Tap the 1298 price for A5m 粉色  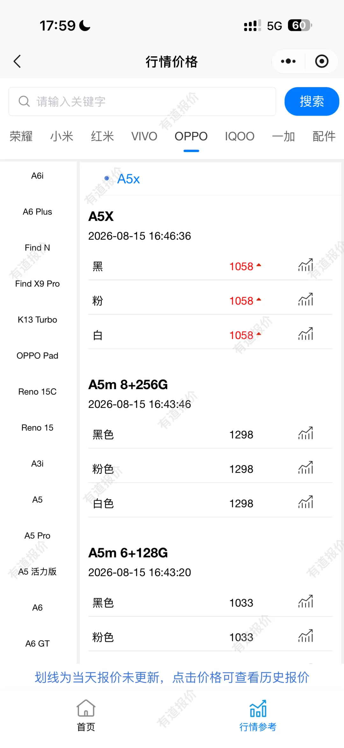pyautogui.click(x=241, y=469)
